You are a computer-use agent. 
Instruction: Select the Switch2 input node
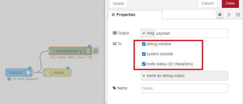pyautogui.click(x=19, y=73)
